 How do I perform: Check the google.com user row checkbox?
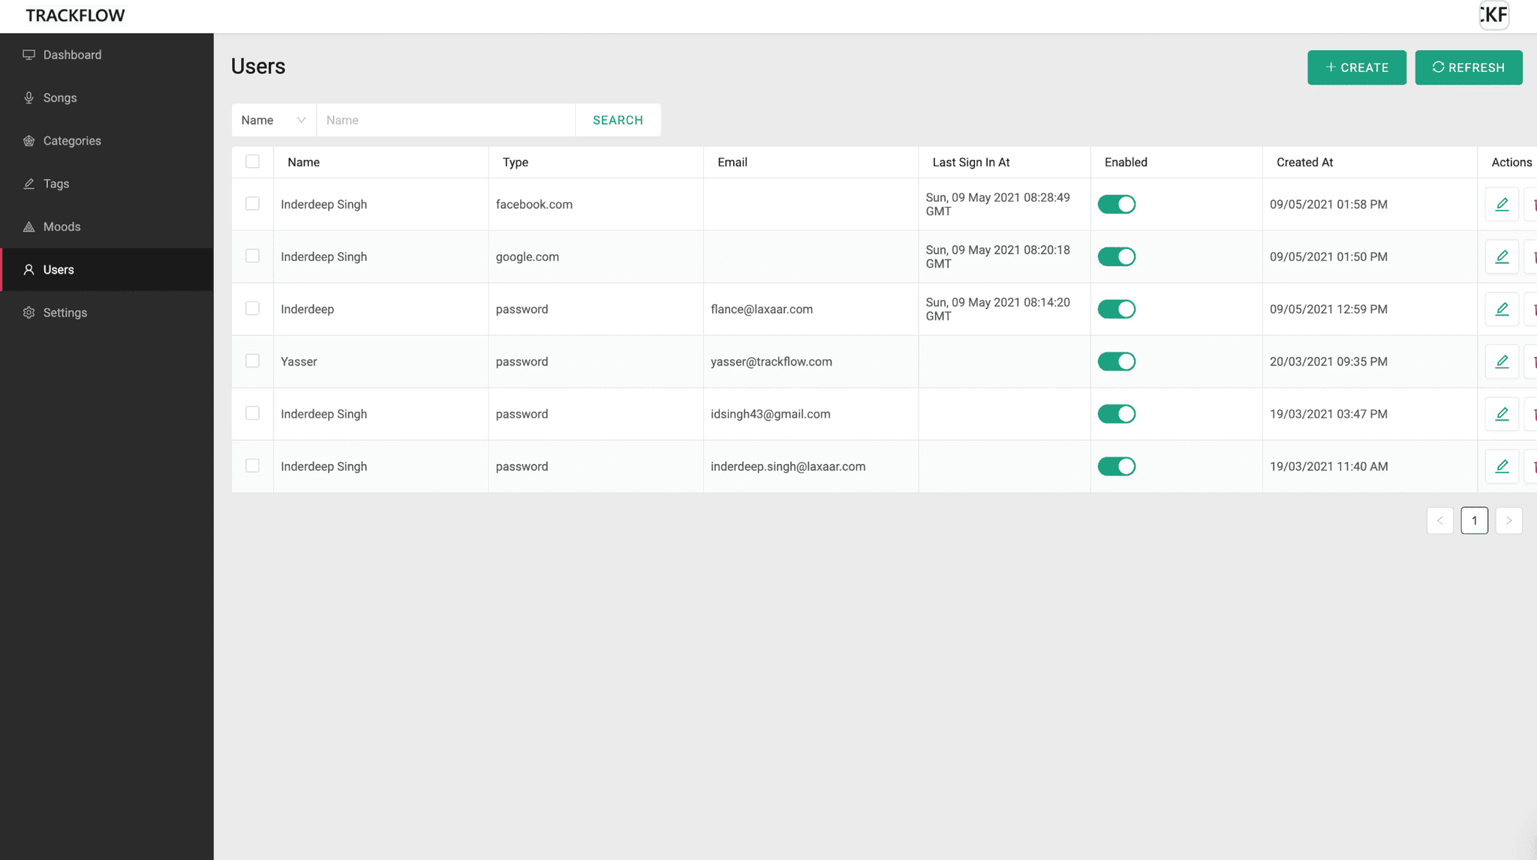point(252,256)
